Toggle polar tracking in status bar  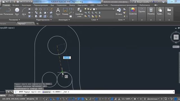pyautogui.click(x=58, y=99)
